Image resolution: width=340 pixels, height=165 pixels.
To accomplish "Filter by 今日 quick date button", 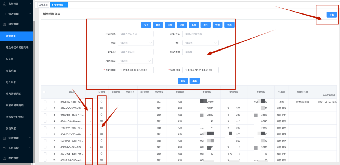I will (146, 25).
